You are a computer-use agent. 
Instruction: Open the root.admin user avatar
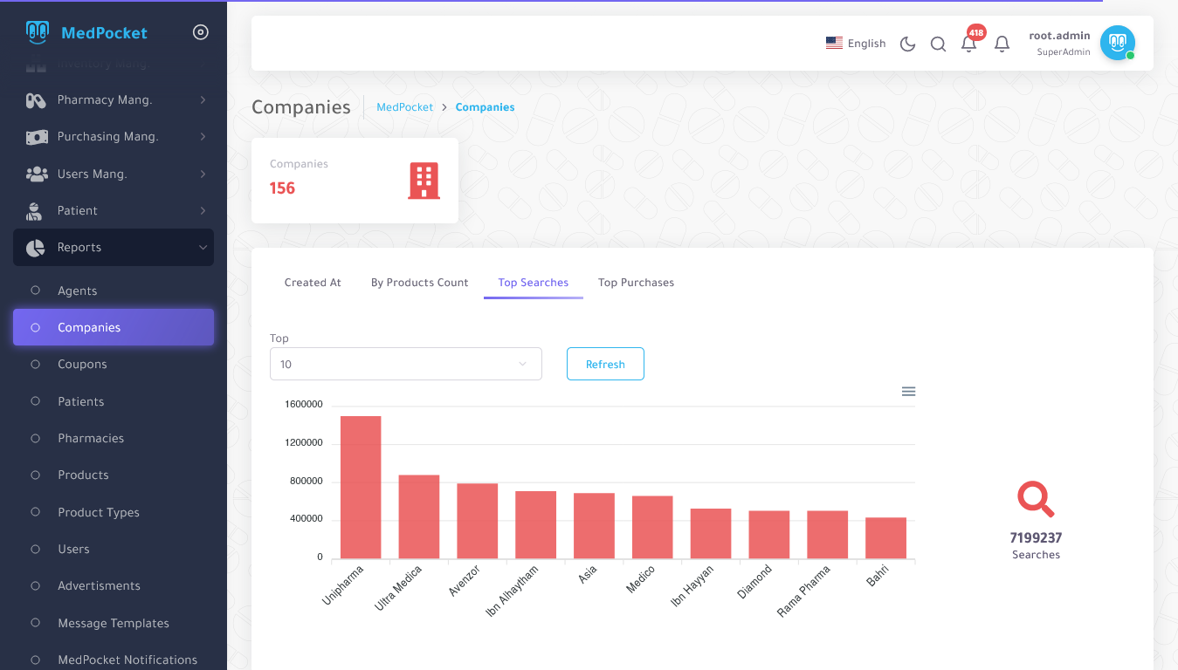click(1117, 43)
